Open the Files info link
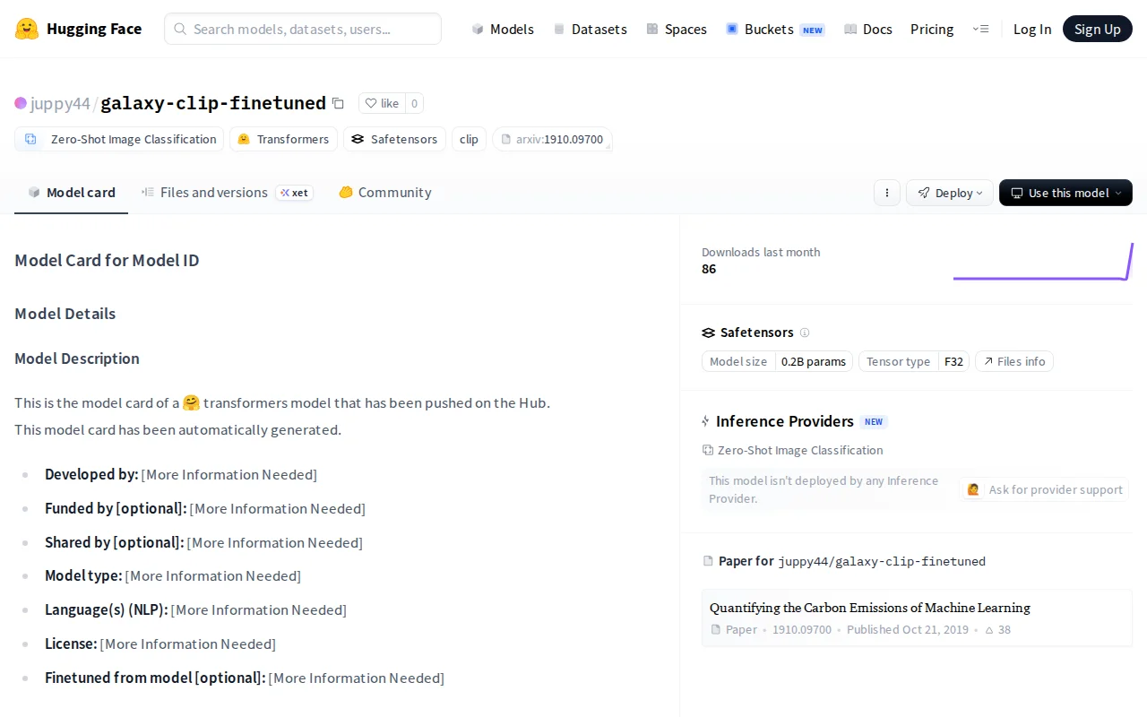The width and height of the screenshot is (1147, 717). coord(1014,361)
